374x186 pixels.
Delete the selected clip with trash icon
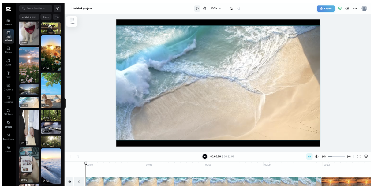coord(78,156)
